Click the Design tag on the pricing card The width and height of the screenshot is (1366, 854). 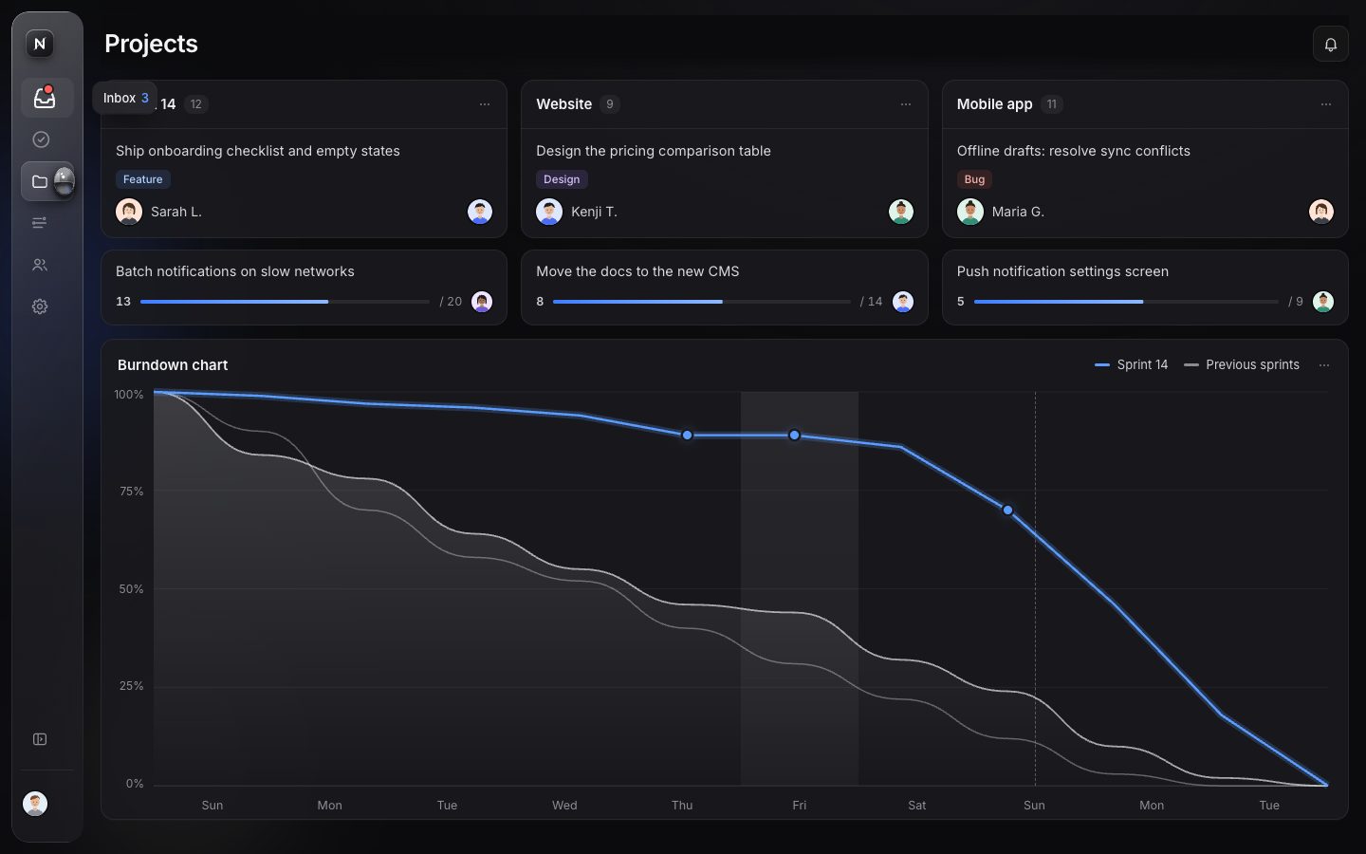tap(562, 179)
